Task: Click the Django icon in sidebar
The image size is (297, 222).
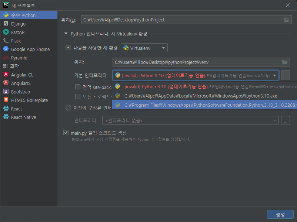Action: [x=6, y=23]
